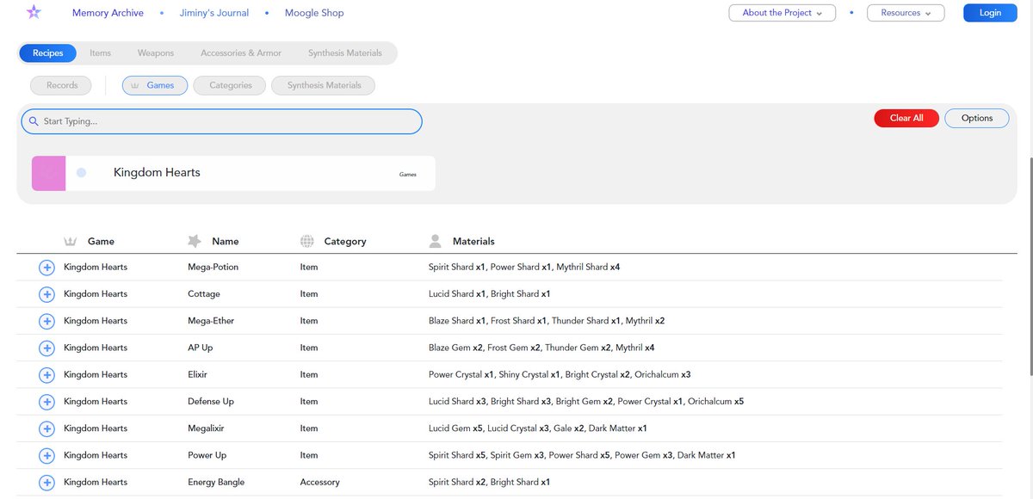Viewport: 1033px width, 499px height.
Task: Focus the Start Typing search field
Action: [x=222, y=121]
